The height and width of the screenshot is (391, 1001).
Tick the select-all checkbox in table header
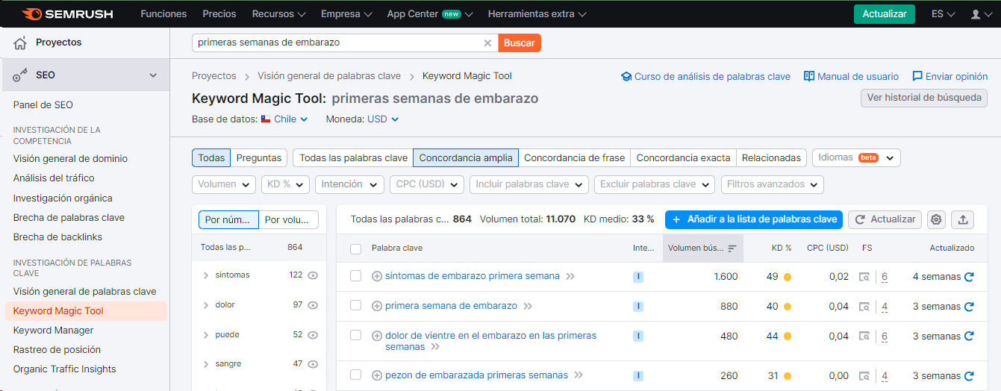[x=356, y=248]
